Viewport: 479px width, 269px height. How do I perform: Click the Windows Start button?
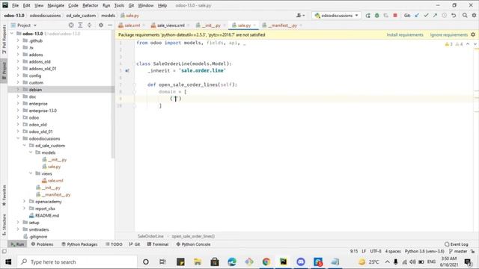click(8, 262)
